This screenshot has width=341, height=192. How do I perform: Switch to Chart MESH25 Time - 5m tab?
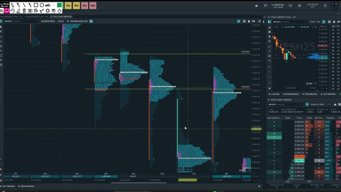pos(36,17)
